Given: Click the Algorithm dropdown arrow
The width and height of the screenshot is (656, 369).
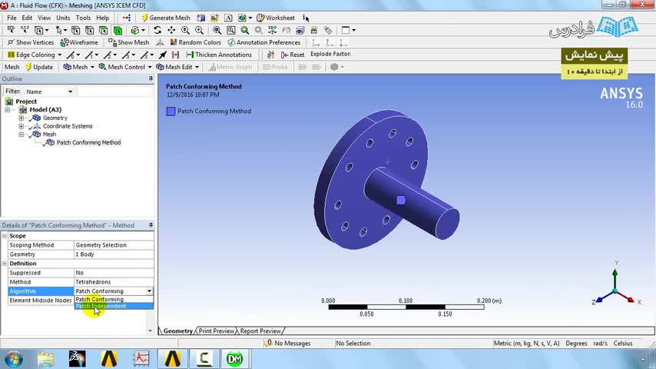Looking at the screenshot, I should pyautogui.click(x=149, y=291).
